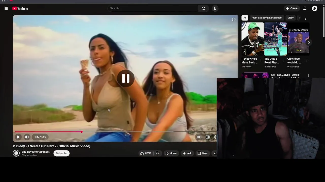Screen dimensions: 325x182
Task: Open player settings gear
Action: tap(215, 137)
